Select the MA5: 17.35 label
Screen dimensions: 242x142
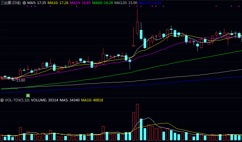(x=36, y=3)
